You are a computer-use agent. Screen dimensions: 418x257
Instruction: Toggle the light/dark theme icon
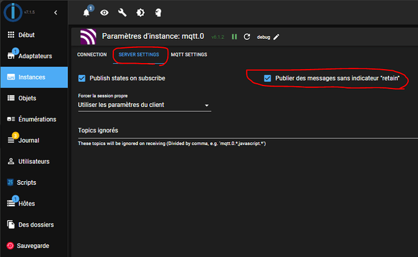141,13
